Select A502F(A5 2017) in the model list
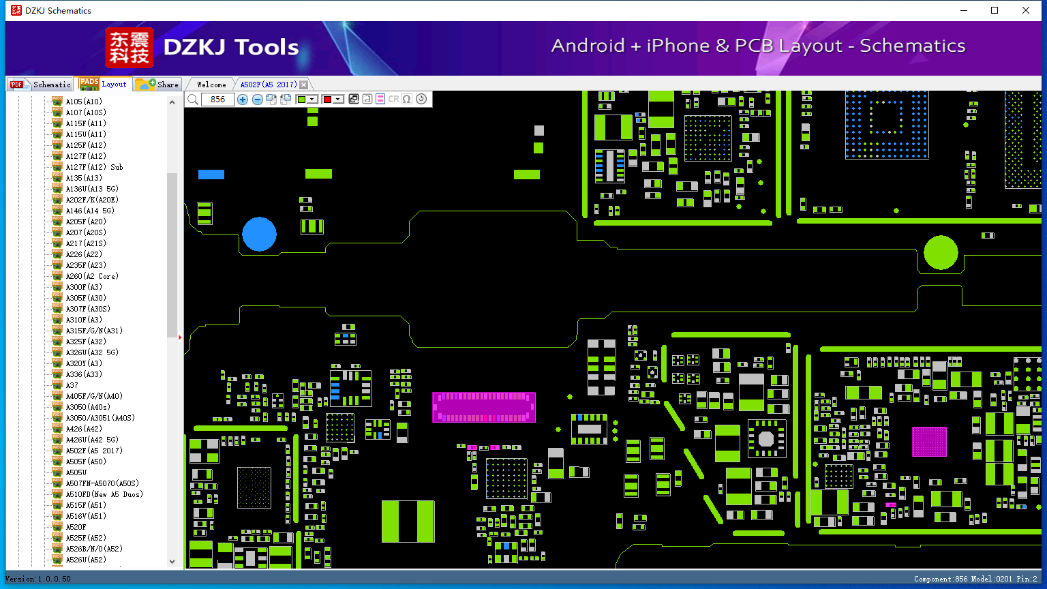1047x589 pixels. click(94, 451)
